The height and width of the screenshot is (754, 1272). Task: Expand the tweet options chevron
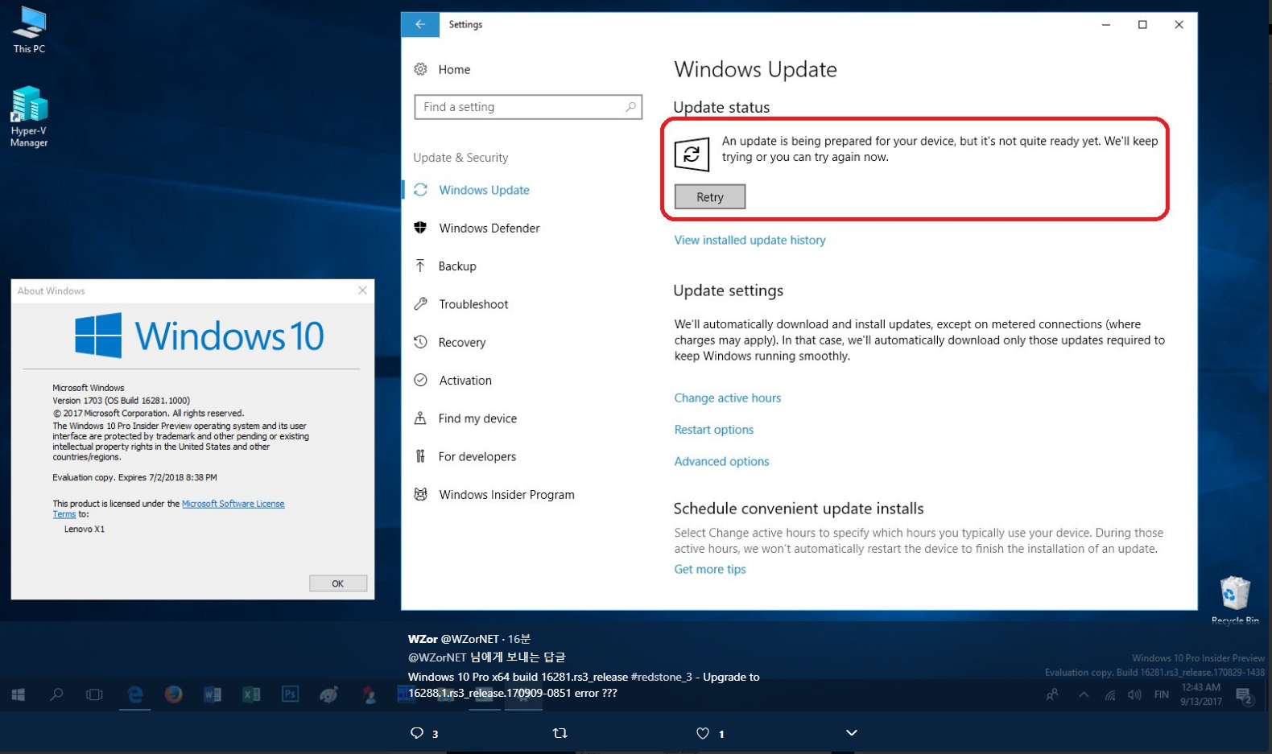[852, 733]
